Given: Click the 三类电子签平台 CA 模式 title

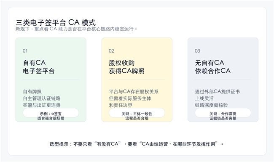Looking at the screenshot, I should pos(56,23).
